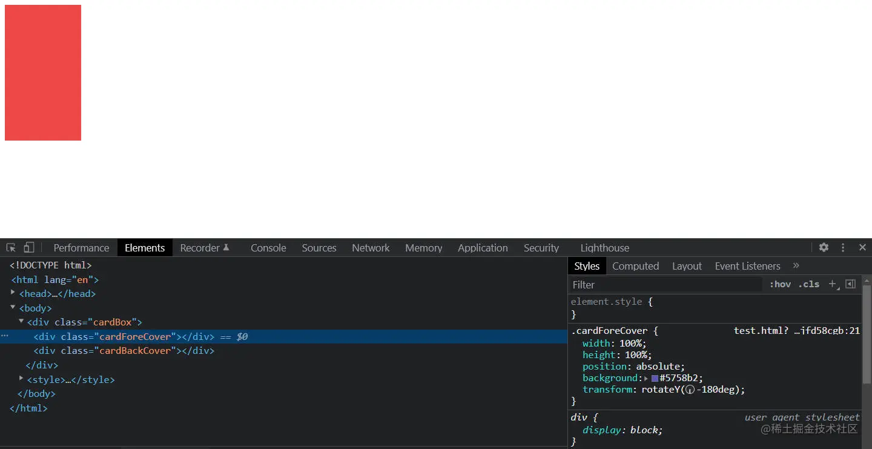Toggle the computed styles sidebar icon
Screen dimensions: 872x449
(x=850, y=284)
